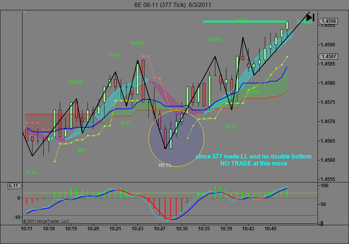349x244 pixels.
Task: Click the 191.7% swing label
Action: point(165,165)
